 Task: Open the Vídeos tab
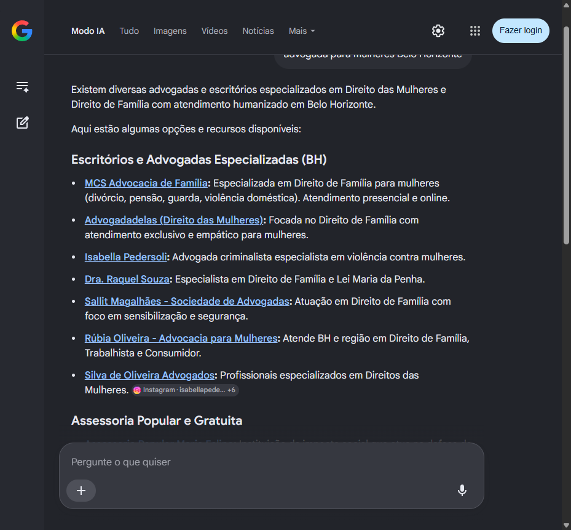tap(215, 31)
